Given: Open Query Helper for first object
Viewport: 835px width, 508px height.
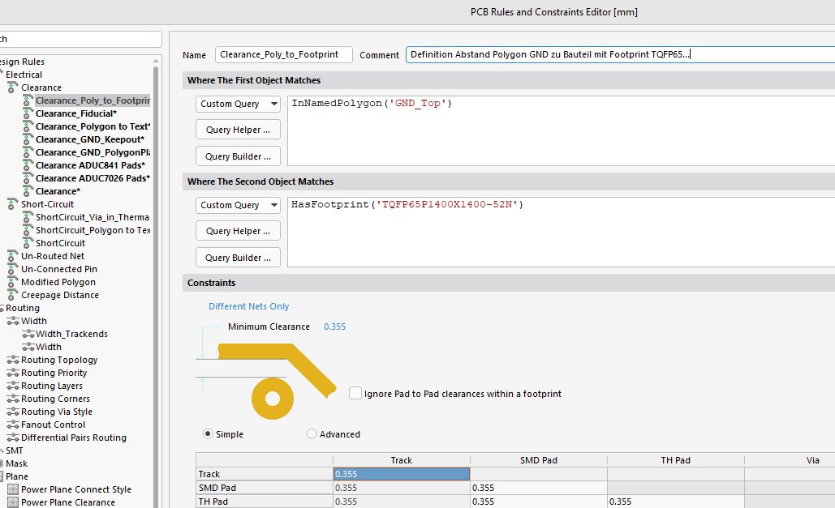Looking at the screenshot, I should [x=238, y=130].
